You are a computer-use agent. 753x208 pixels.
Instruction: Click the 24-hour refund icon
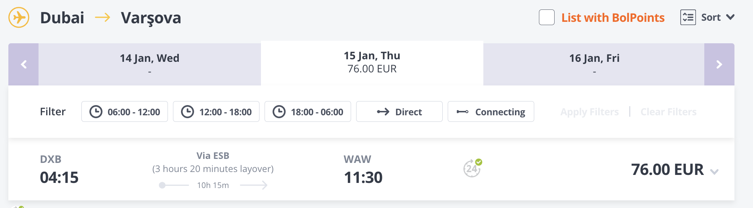[x=472, y=168]
